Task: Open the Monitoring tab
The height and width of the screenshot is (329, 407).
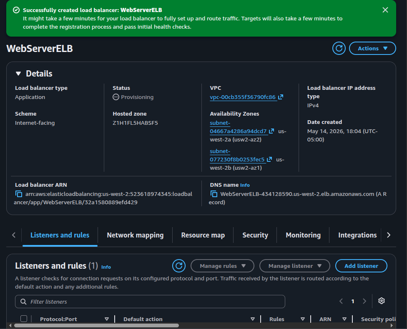Action: pos(303,235)
